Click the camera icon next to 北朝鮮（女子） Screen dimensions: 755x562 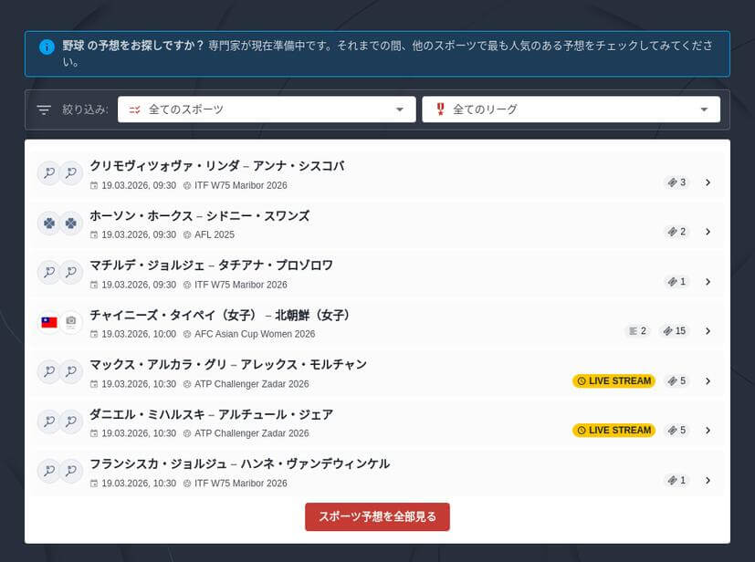tap(70, 322)
